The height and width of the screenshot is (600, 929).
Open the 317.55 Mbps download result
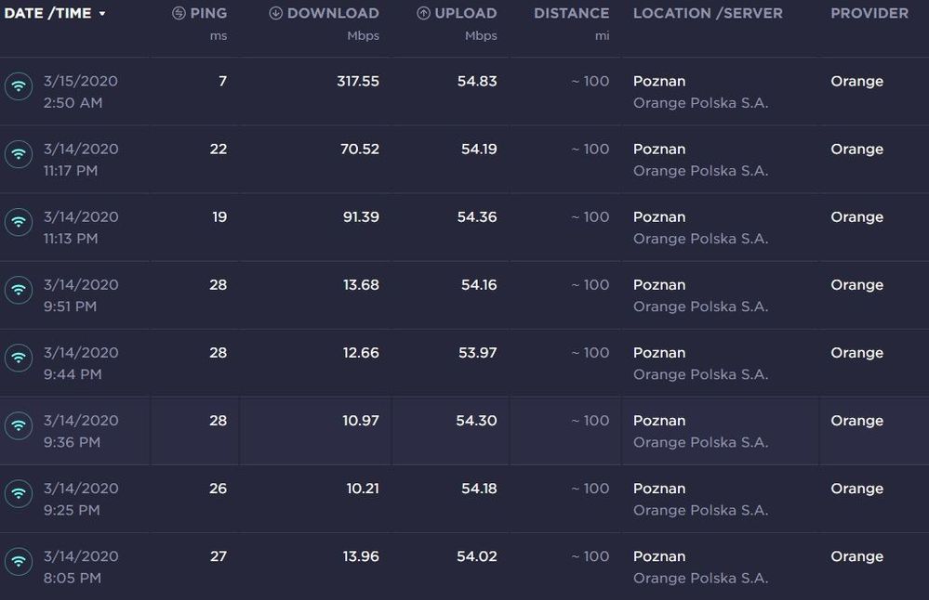pos(358,82)
